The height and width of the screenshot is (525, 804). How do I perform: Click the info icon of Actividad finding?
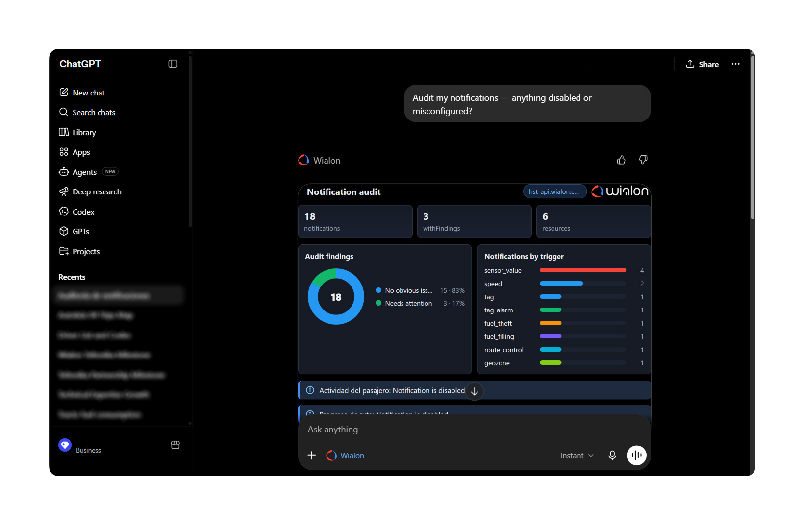point(310,390)
